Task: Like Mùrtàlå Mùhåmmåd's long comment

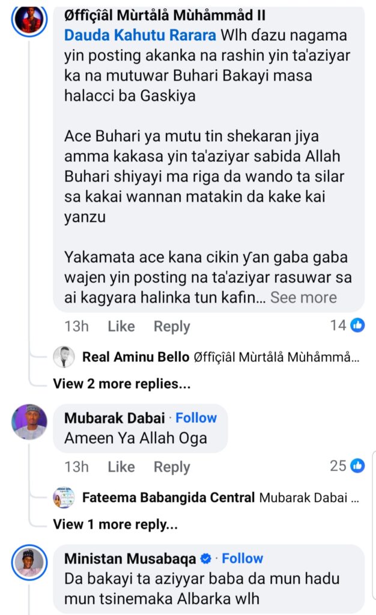Action: [x=121, y=326]
